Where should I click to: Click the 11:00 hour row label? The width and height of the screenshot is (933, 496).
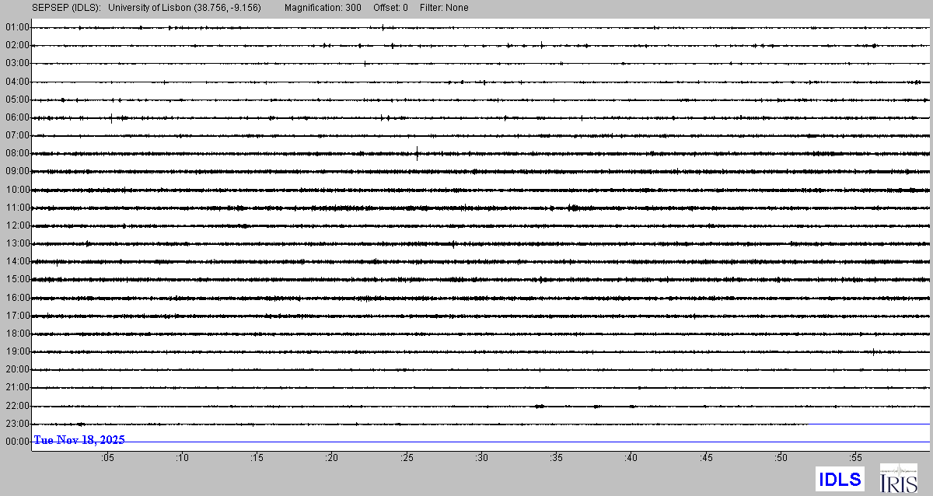16,208
